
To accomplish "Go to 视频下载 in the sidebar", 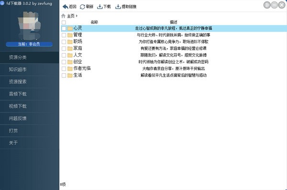I will coord(30,106).
